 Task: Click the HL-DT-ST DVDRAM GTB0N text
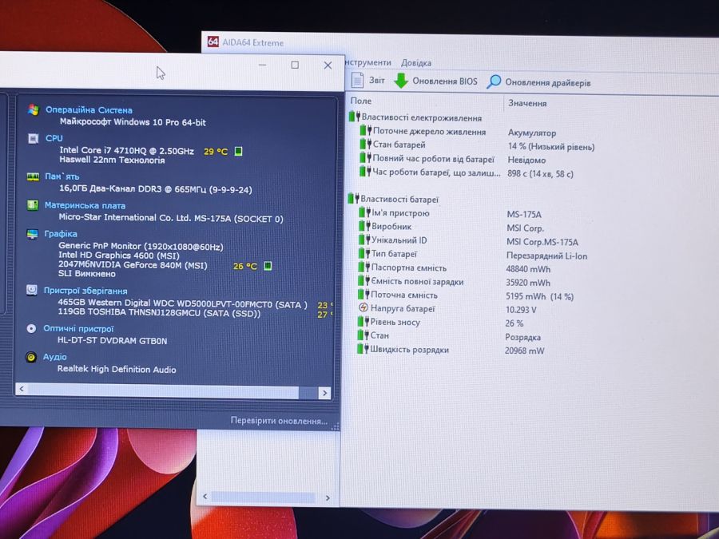pyautogui.click(x=113, y=340)
